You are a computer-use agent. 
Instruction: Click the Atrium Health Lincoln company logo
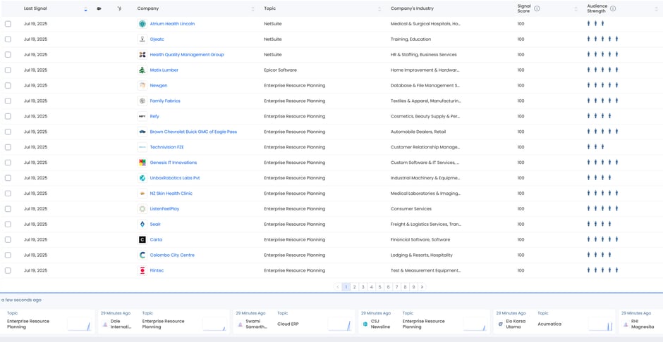142,24
